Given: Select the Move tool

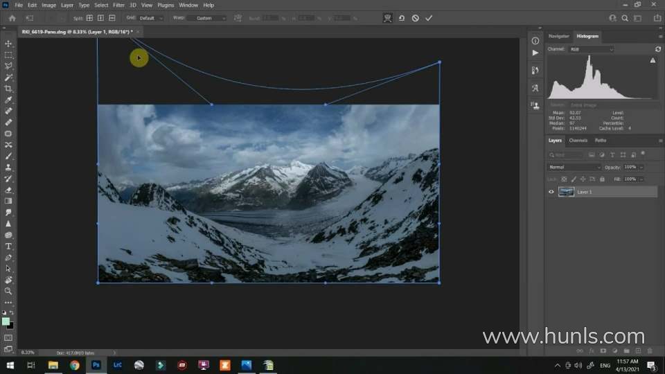Looking at the screenshot, I should pyautogui.click(x=8, y=44).
